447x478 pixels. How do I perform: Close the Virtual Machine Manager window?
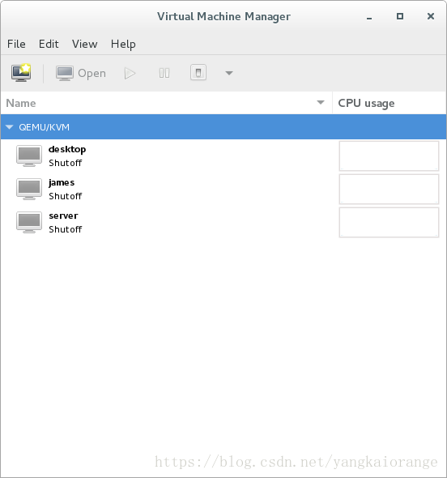pyautogui.click(x=431, y=16)
